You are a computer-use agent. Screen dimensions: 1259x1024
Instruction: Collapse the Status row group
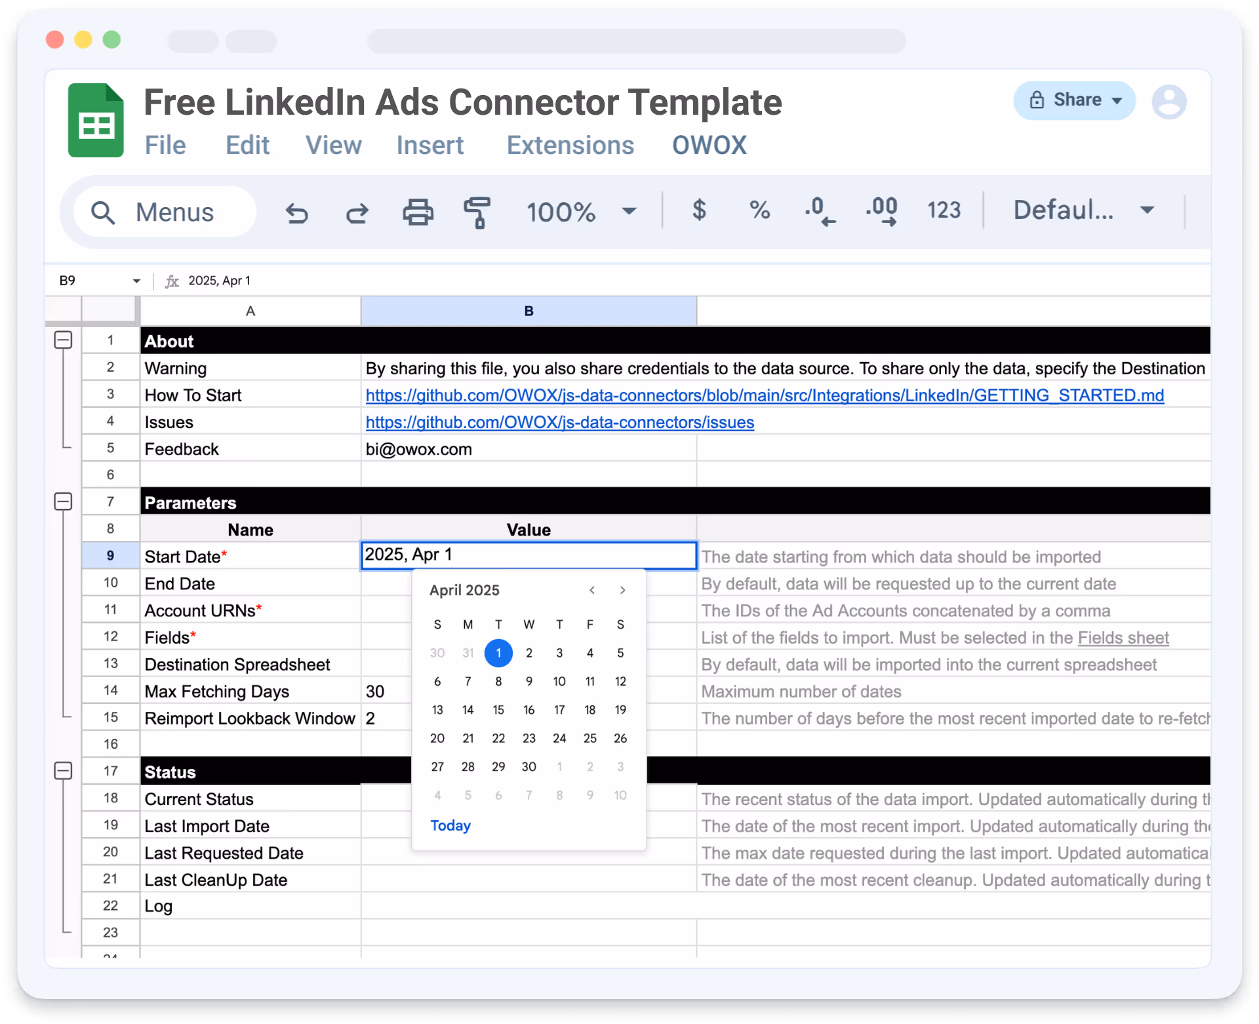[x=63, y=771]
